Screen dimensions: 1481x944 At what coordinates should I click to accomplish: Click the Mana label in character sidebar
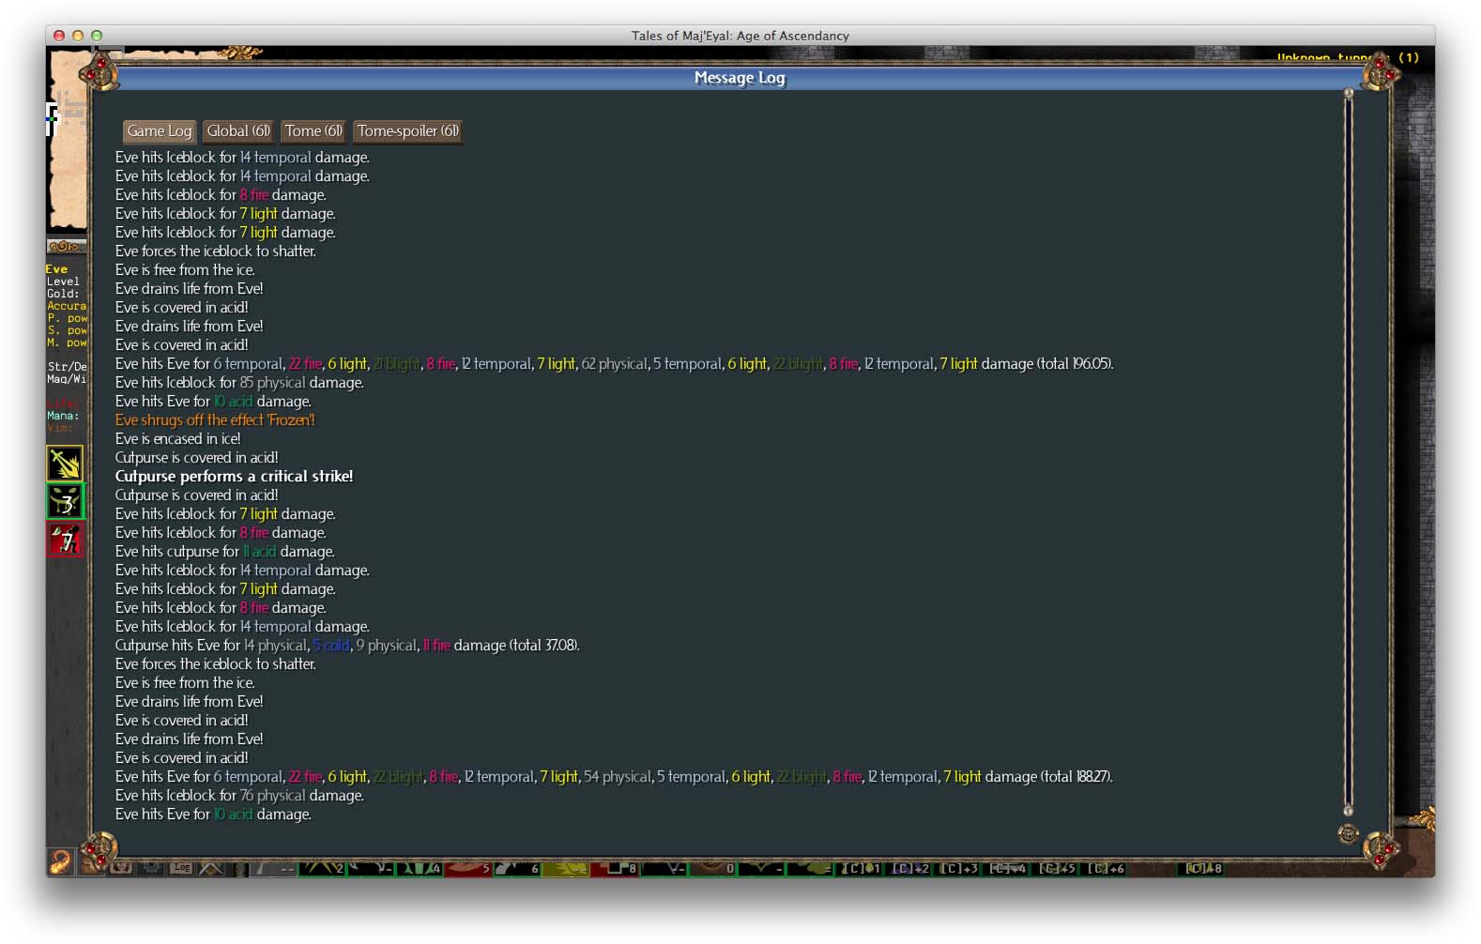point(63,416)
